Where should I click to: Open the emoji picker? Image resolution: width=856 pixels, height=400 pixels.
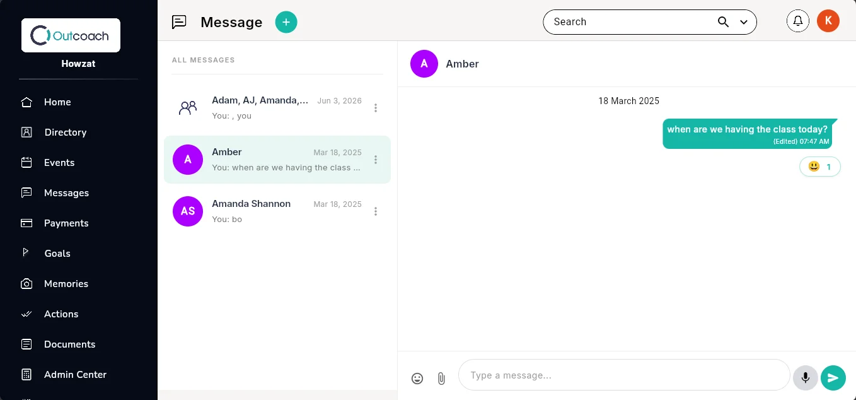(417, 379)
